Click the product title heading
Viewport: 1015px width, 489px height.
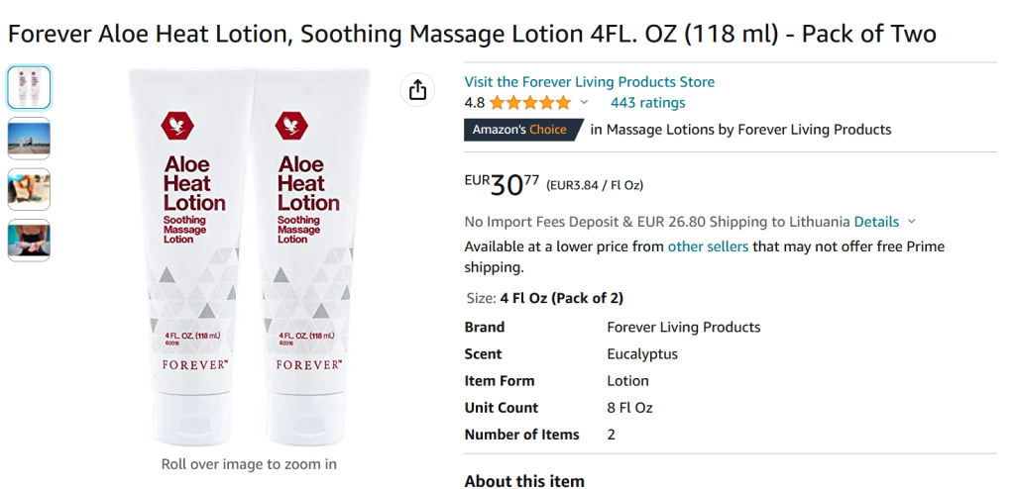(472, 34)
